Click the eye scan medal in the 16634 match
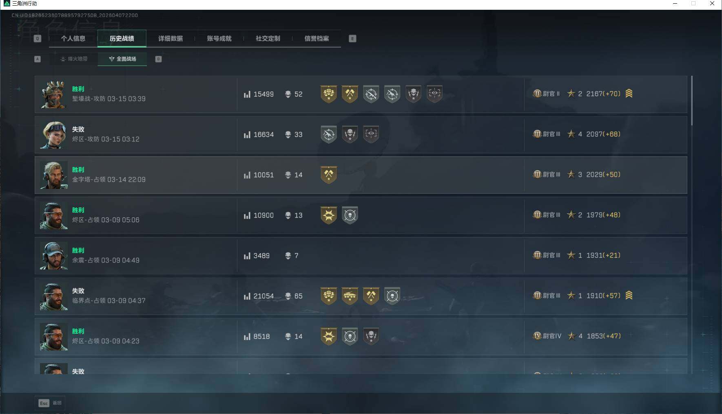 pyautogui.click(x=371, y=134)
